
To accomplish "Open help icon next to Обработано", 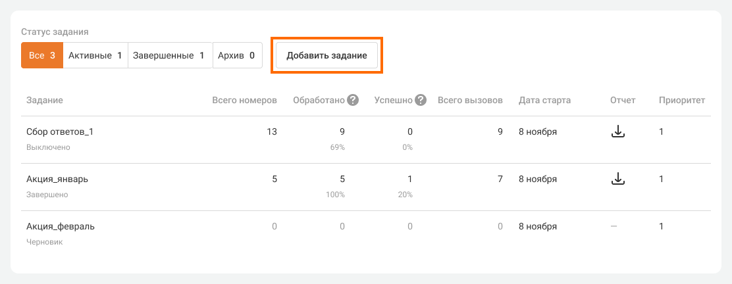I will (x=353, y=101).
